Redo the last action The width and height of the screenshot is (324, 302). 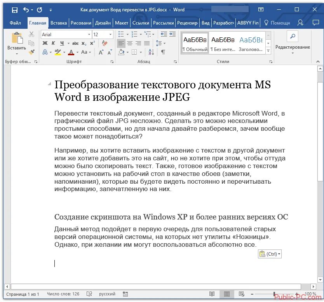coord(40,10)
